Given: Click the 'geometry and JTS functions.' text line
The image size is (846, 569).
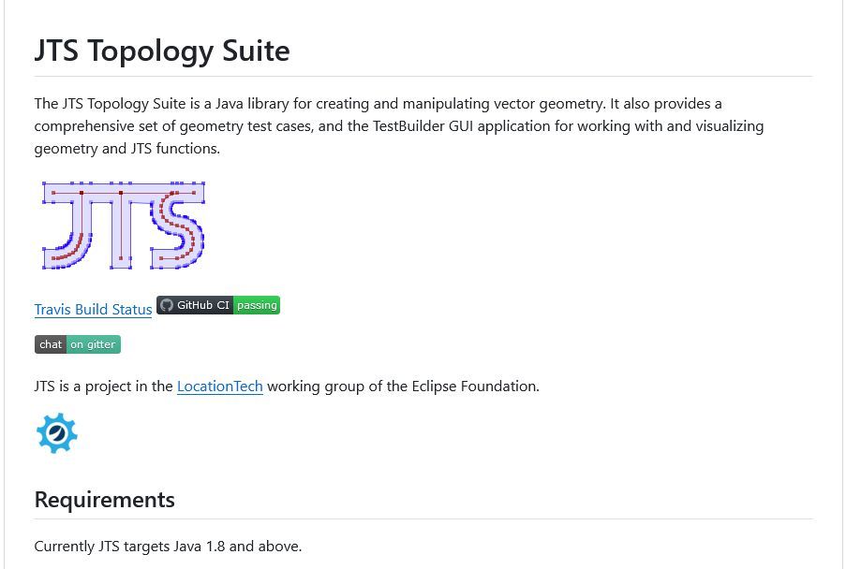Looking at the screenshot, I should click(x=127, y=149).
